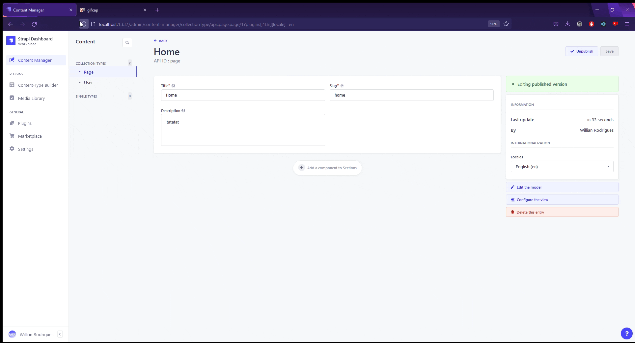The width and height of the screenshot is (635, 343).
Task: Click the address bar URL
Action: click(196, 24)
